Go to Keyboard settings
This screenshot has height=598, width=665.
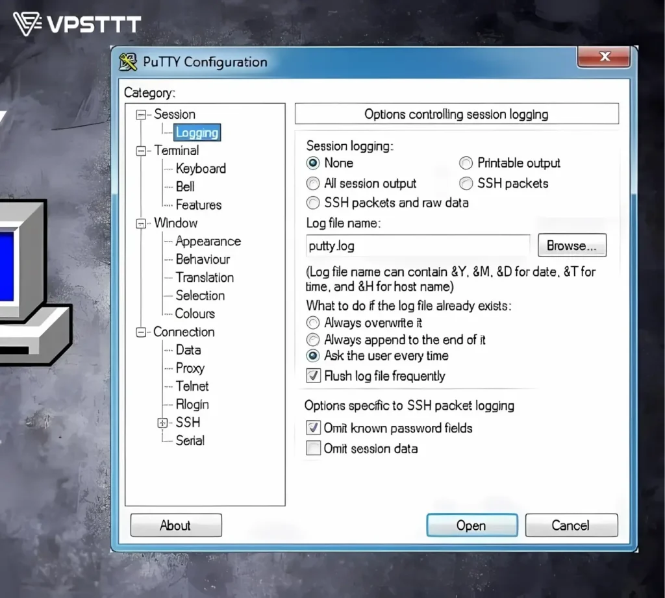[201, 168]
